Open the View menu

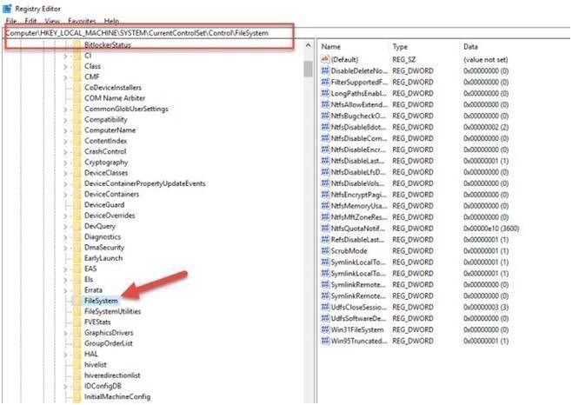[x=52, y=21]
